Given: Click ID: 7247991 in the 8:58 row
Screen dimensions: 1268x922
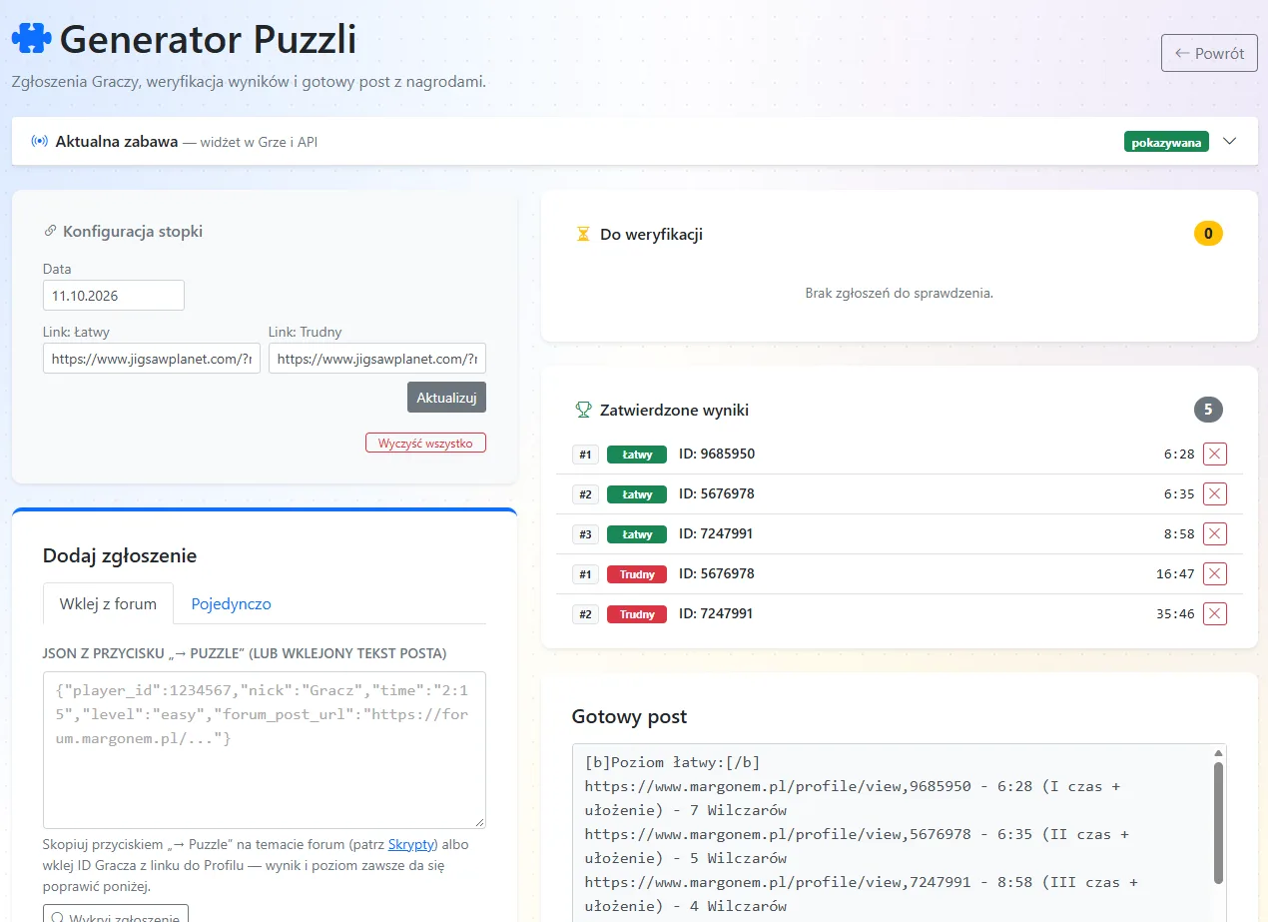Looking at the screenshot, I should [717, 533].
